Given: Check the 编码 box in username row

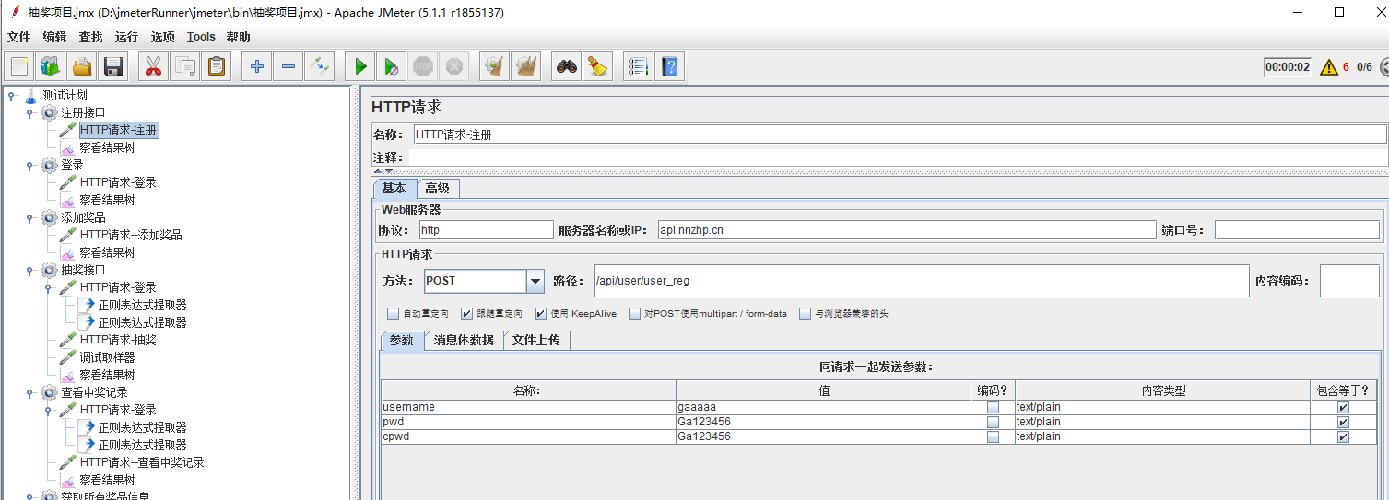Looking at the screenshot, I should [x=993, y=407].
